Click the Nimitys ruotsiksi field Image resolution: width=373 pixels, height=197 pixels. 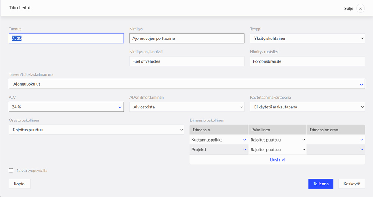tap(307, 61)
